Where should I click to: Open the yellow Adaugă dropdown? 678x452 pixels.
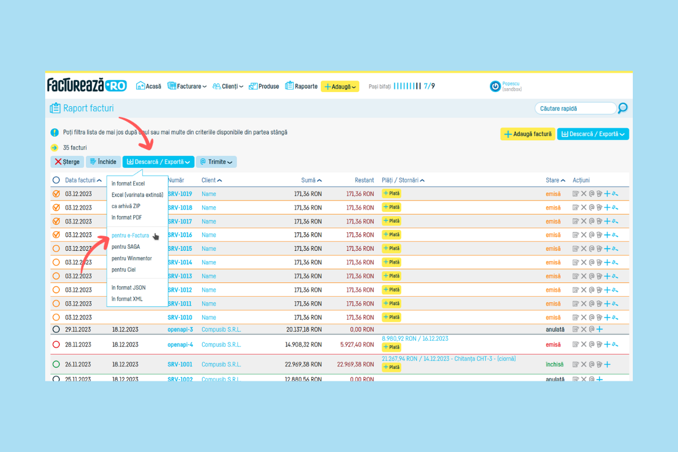coord(340,86)
